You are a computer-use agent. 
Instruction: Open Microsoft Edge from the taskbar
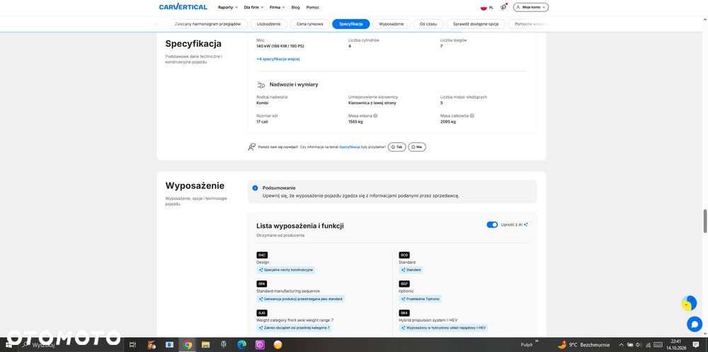pyautogui.click(x=241, y=345)
